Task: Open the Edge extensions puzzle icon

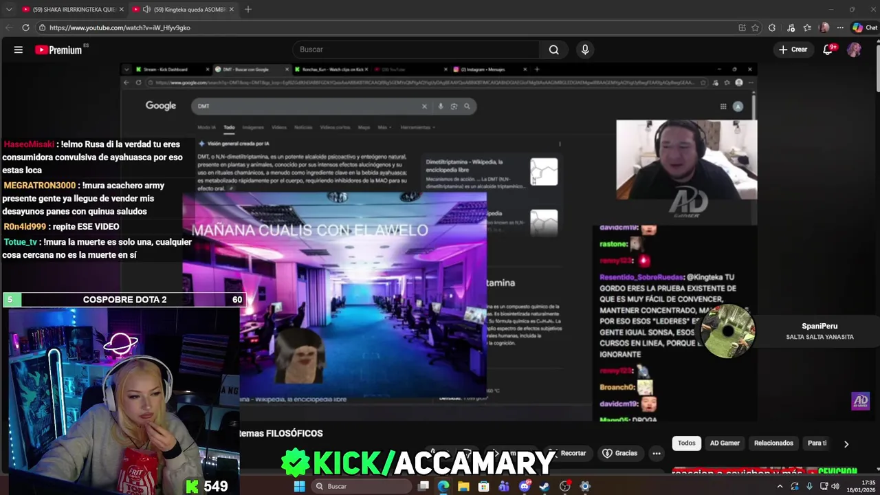Action: click(x=772, y=27)
